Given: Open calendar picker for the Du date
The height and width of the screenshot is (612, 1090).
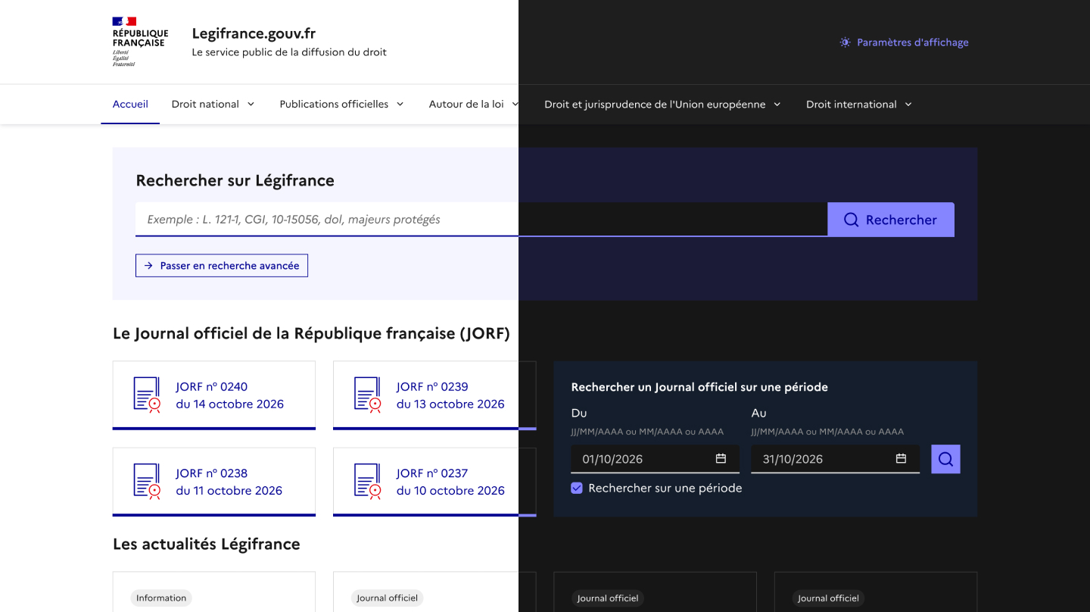Looking at the screenshot, I should tap(721, 458).
